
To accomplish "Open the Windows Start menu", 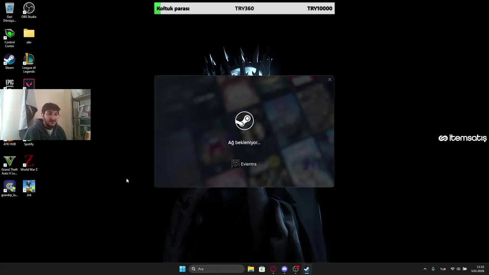I will point(183,269).
